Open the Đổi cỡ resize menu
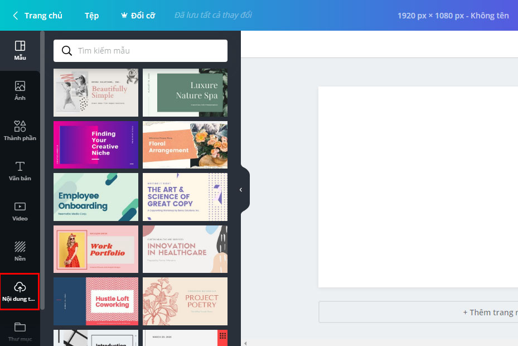This screenshot has width=518, height=346. (138, 16)
